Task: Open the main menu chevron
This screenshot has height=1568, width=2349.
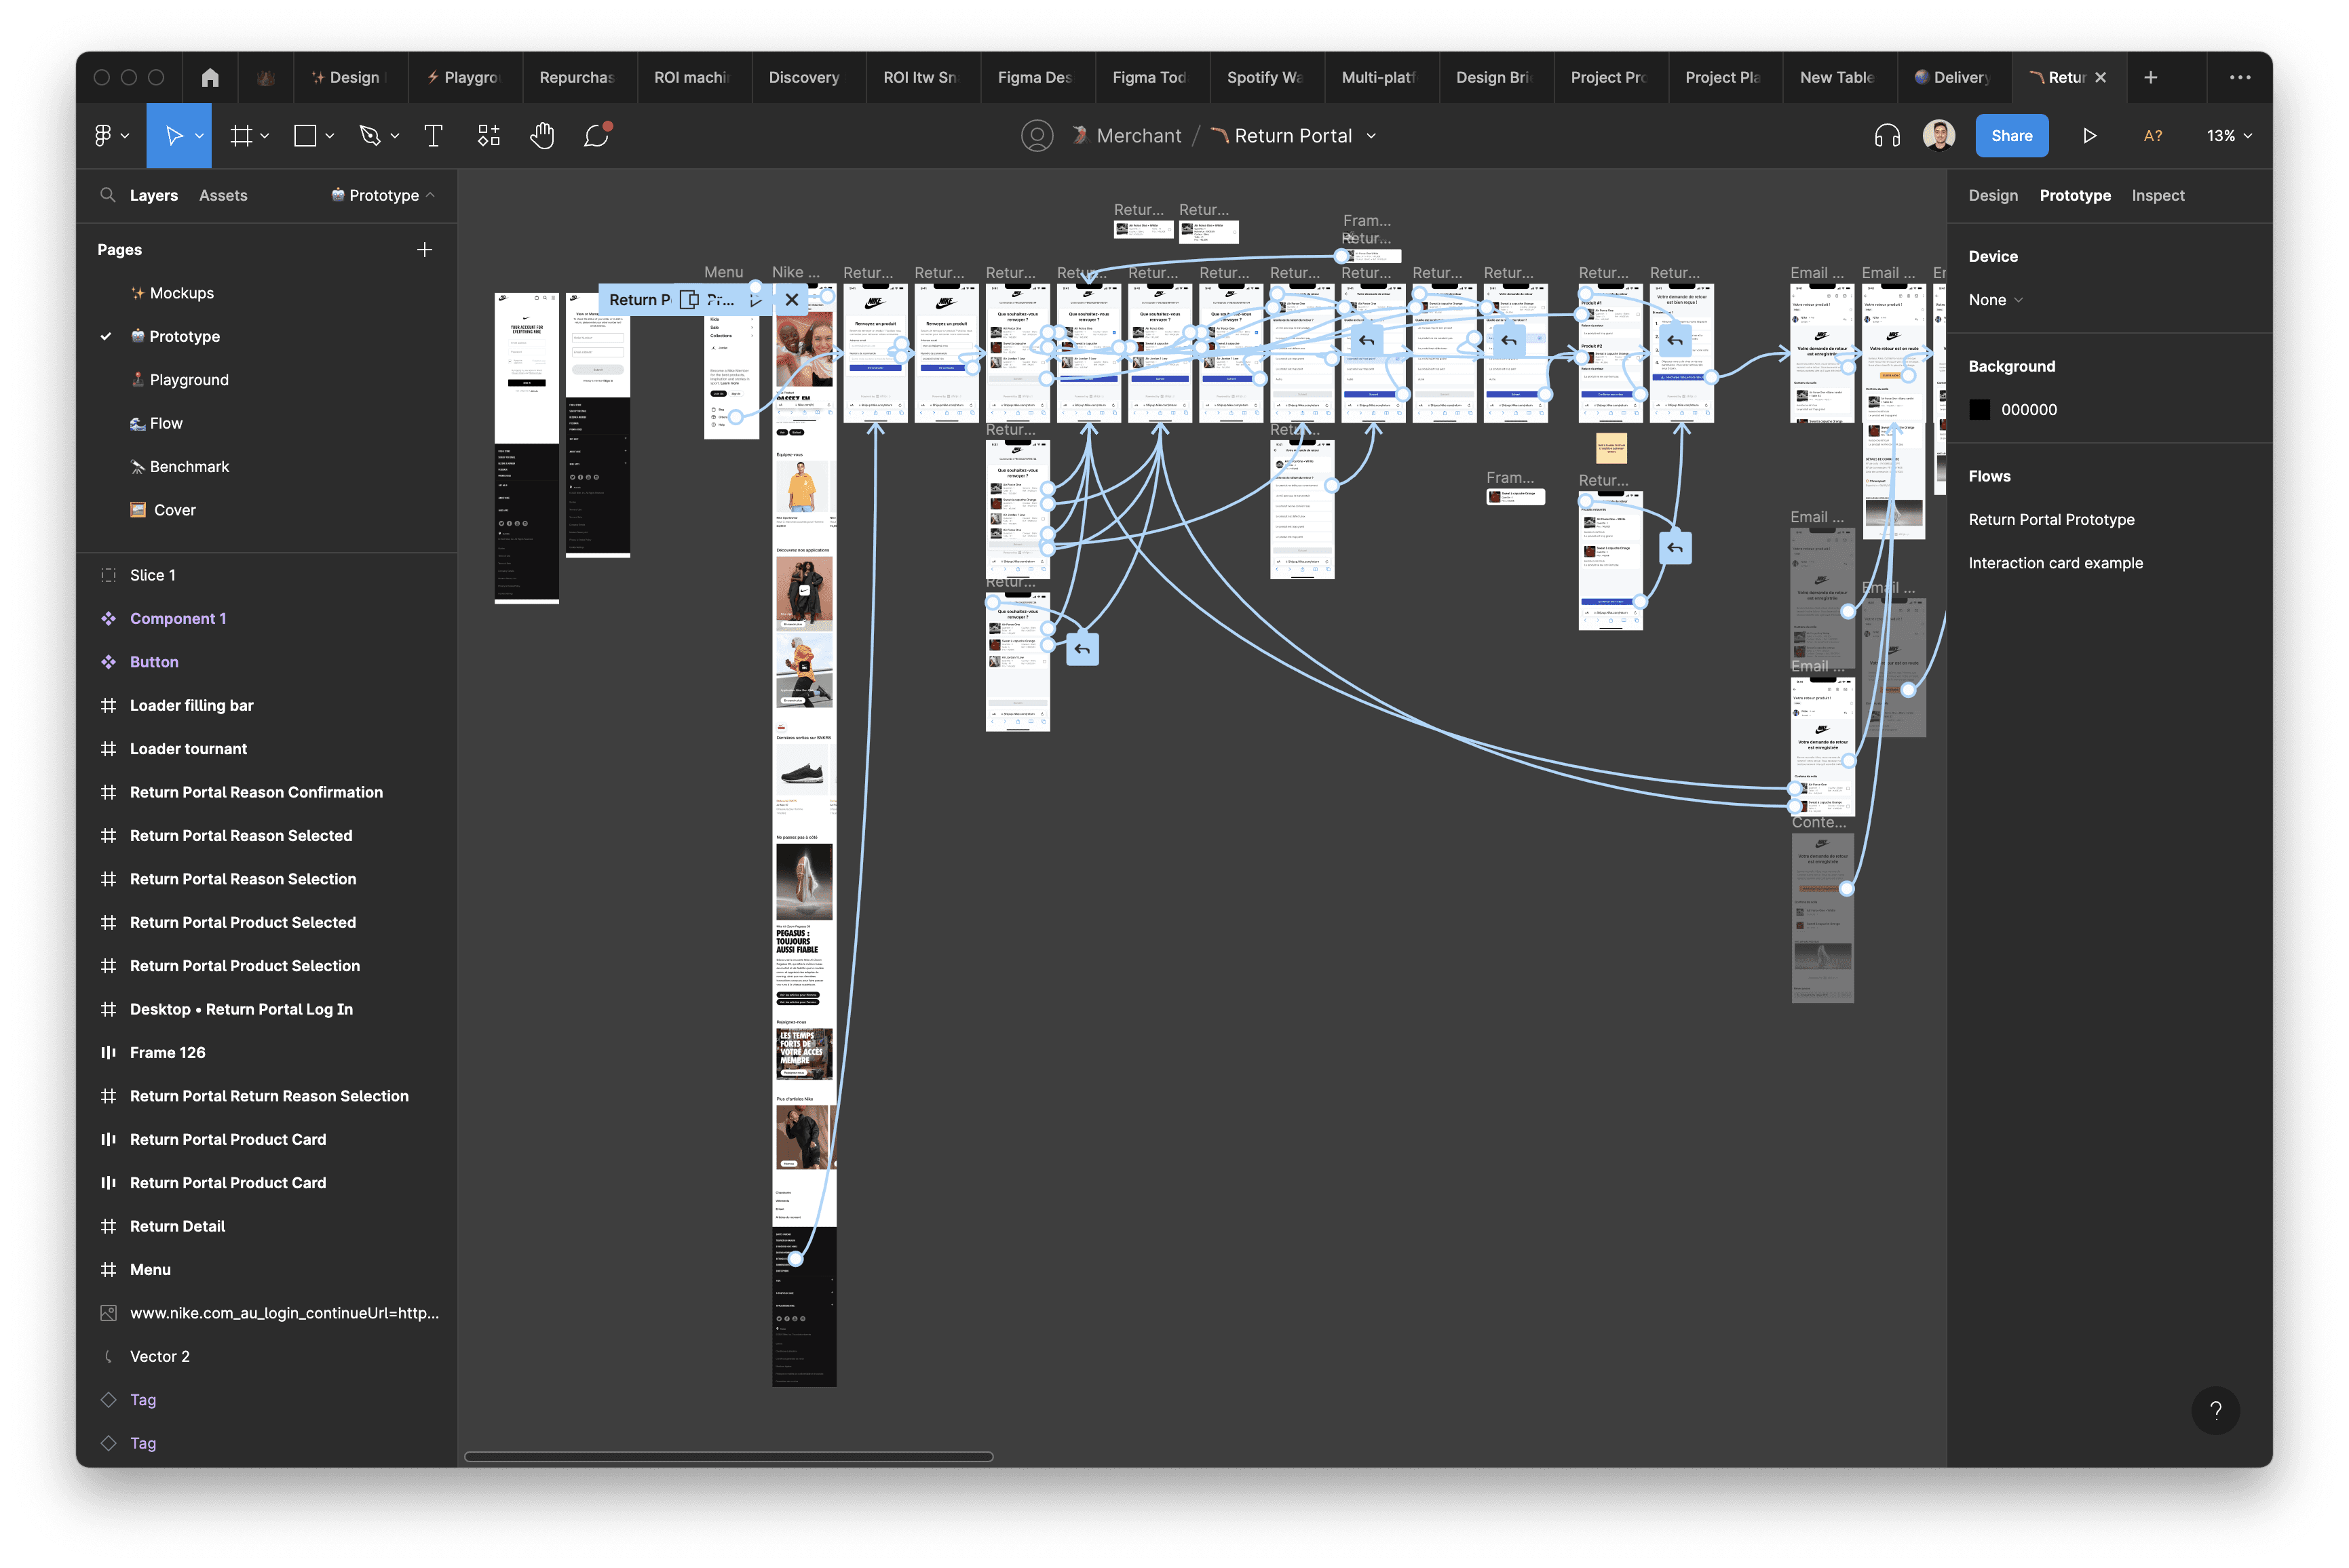Action: (x=125, y=135)
